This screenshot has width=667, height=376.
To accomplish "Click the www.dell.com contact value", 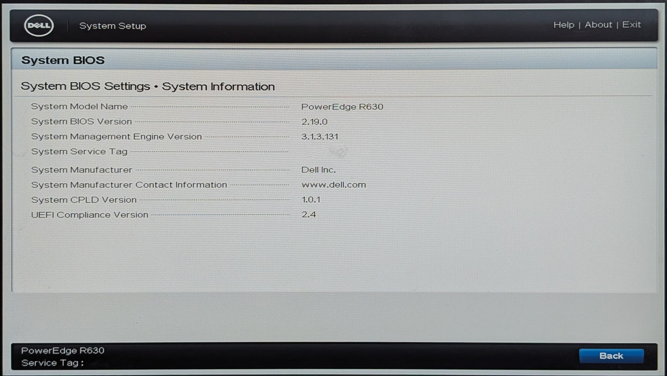I will pyautogui.click(x=334, y=185).
